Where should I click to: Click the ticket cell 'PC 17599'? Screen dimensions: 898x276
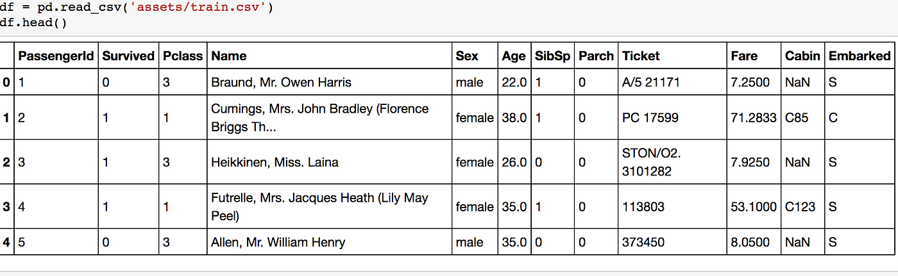pos(649,118)
